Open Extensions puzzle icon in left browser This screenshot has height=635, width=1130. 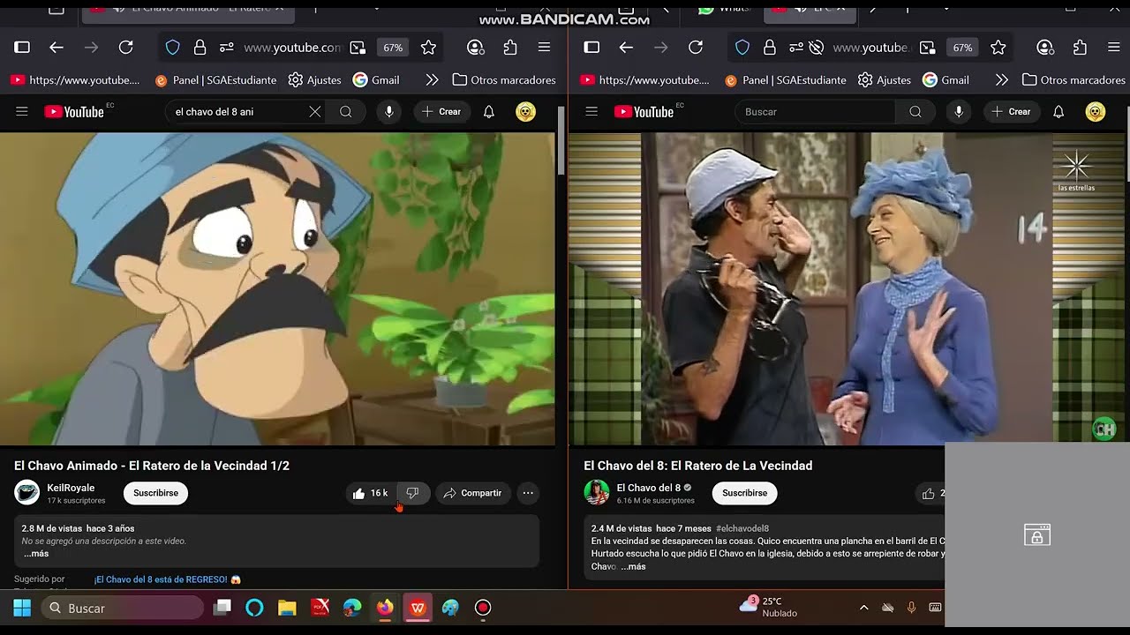(x=510, y=48)
